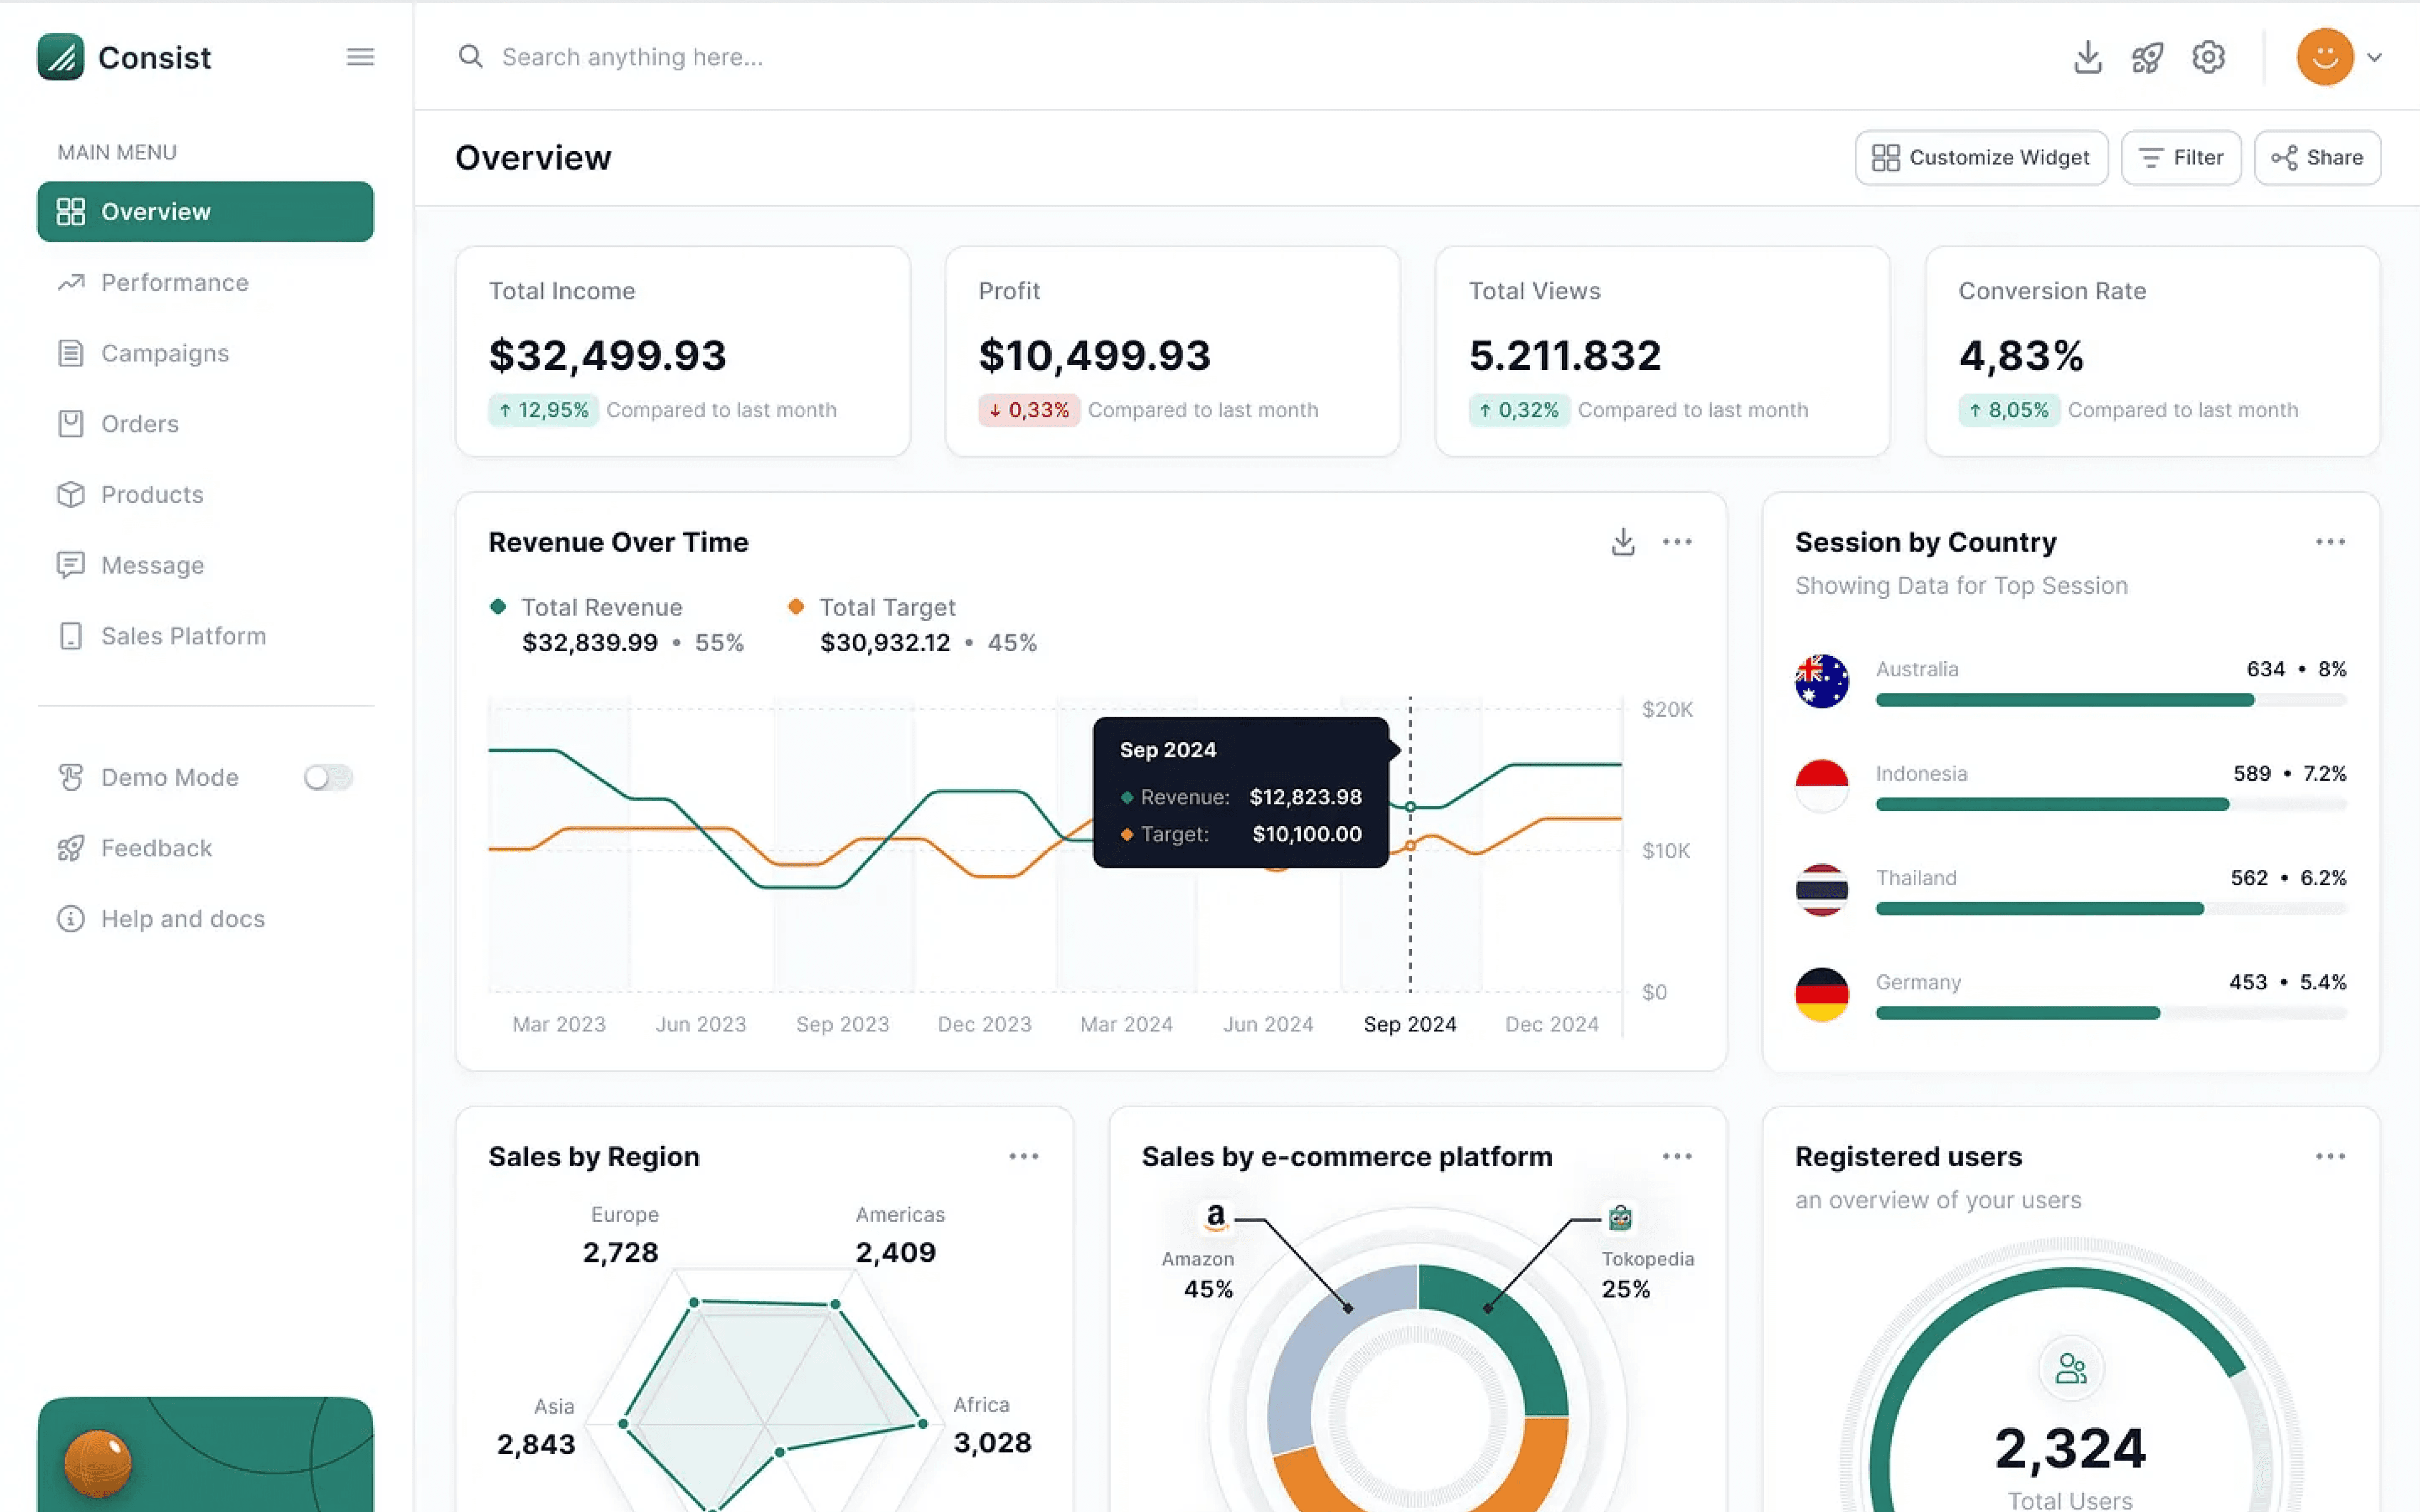Toggle the Demo Mode switch
This screenshot has width=2420, height=1512.
click(x=328, y=777)
